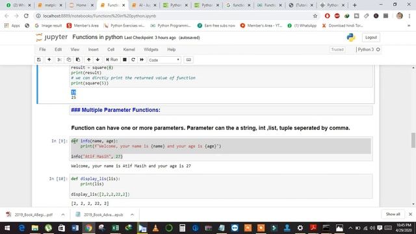Image resolution: width=416 pixels, height=234 pixels.
Task: Open the Cell menu
Action: coord(111,49)
